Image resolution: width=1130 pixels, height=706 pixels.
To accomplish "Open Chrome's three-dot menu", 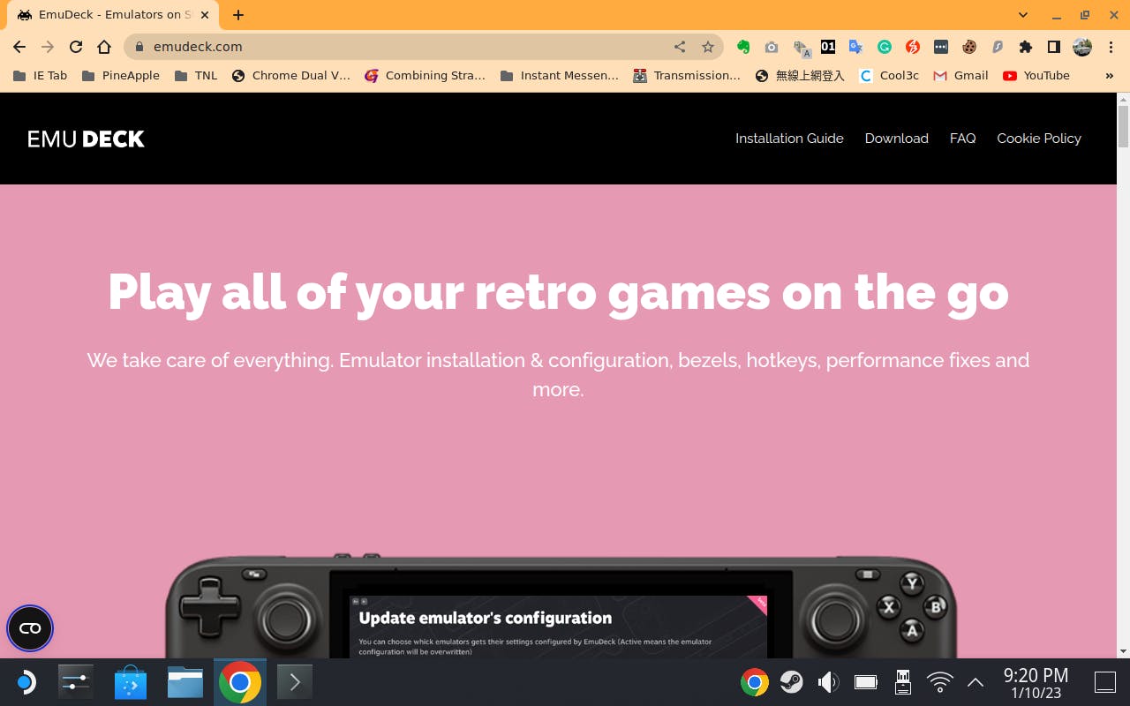I will point(1110,47).
